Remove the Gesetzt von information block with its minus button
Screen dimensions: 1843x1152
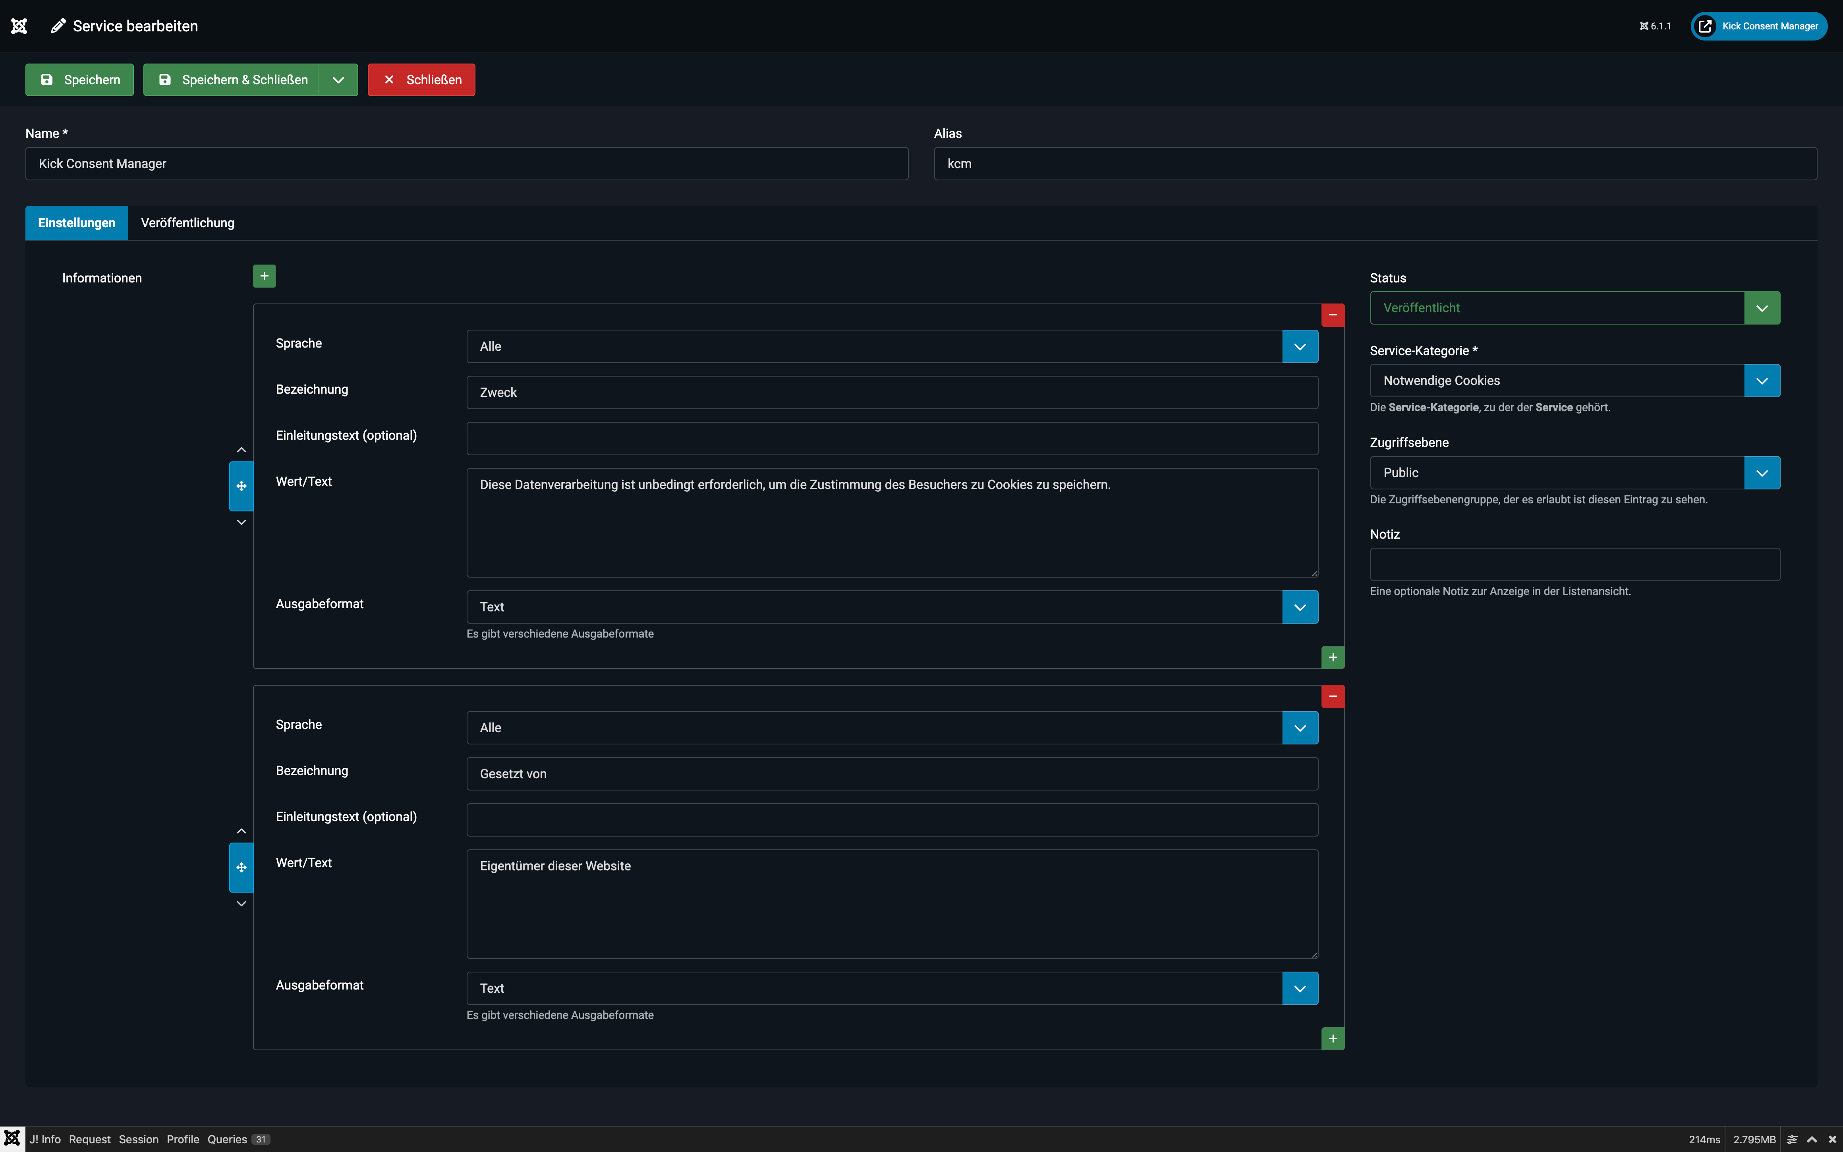click(x=1333, y=696)
